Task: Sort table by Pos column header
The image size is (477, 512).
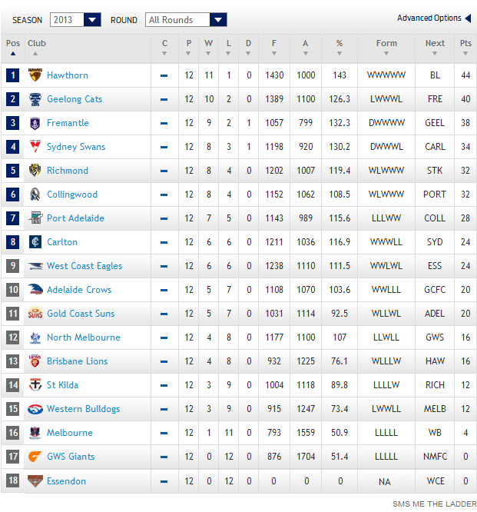Action: (13, 44)
